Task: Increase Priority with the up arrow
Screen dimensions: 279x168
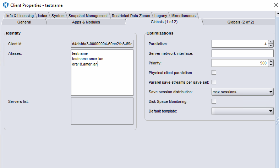Action: tap(271, 61)
